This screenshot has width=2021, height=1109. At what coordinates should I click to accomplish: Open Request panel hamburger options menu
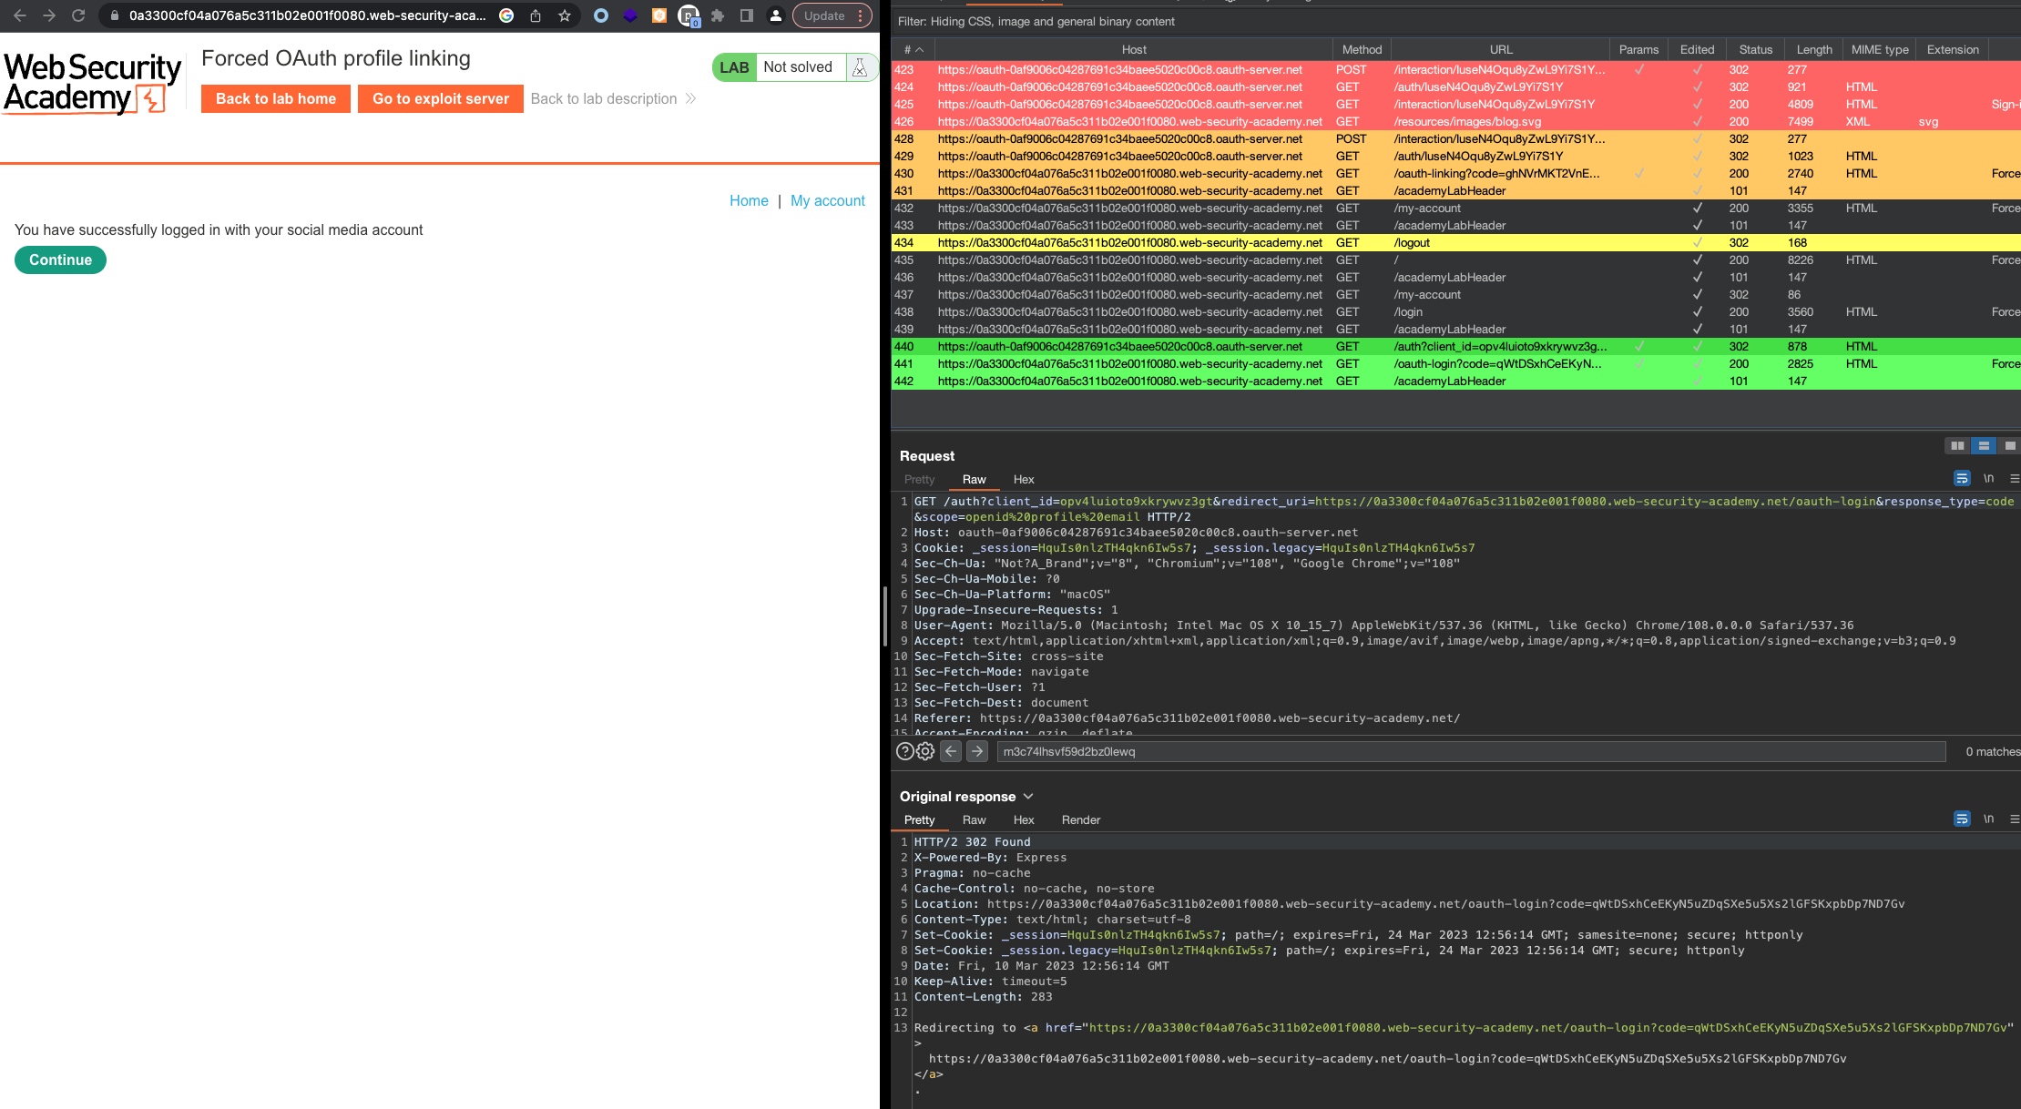coord(2014,479)
